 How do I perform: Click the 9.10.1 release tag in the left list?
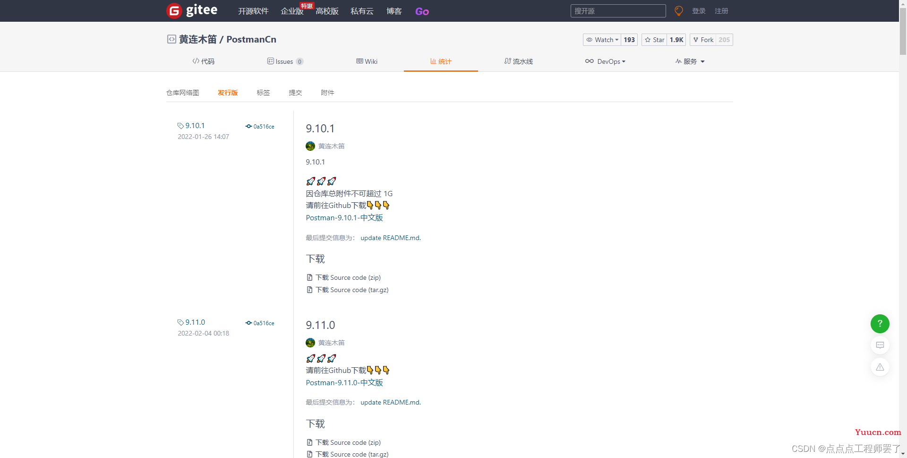pos(191,126)
